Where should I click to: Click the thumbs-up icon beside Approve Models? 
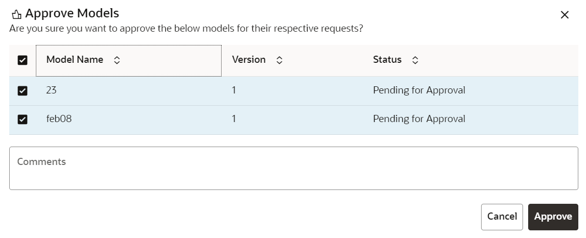[x=16, y=14]
